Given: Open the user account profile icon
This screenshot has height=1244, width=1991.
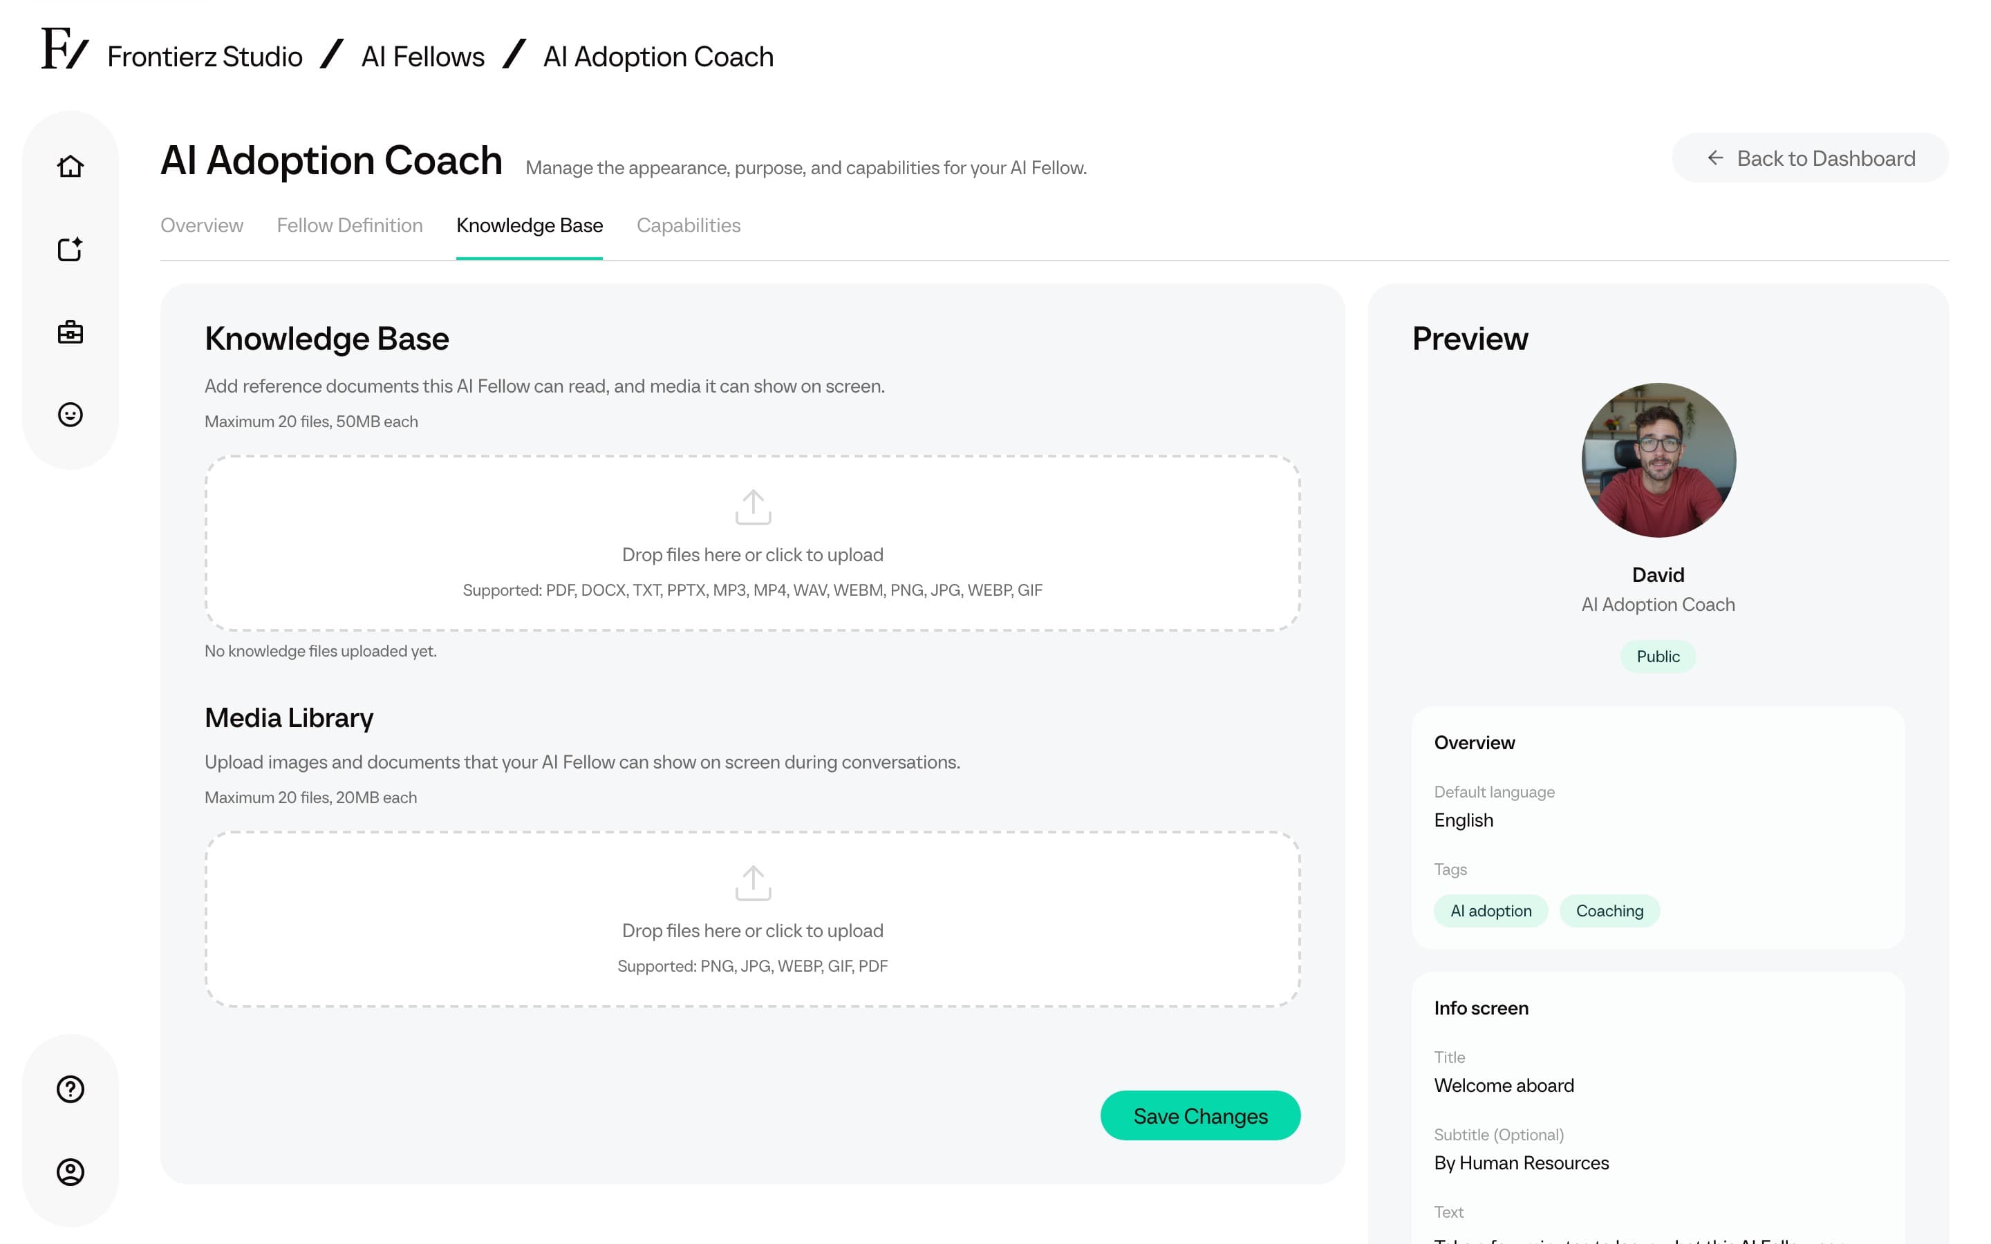Looking at the screenshot, I should 70,1171.
